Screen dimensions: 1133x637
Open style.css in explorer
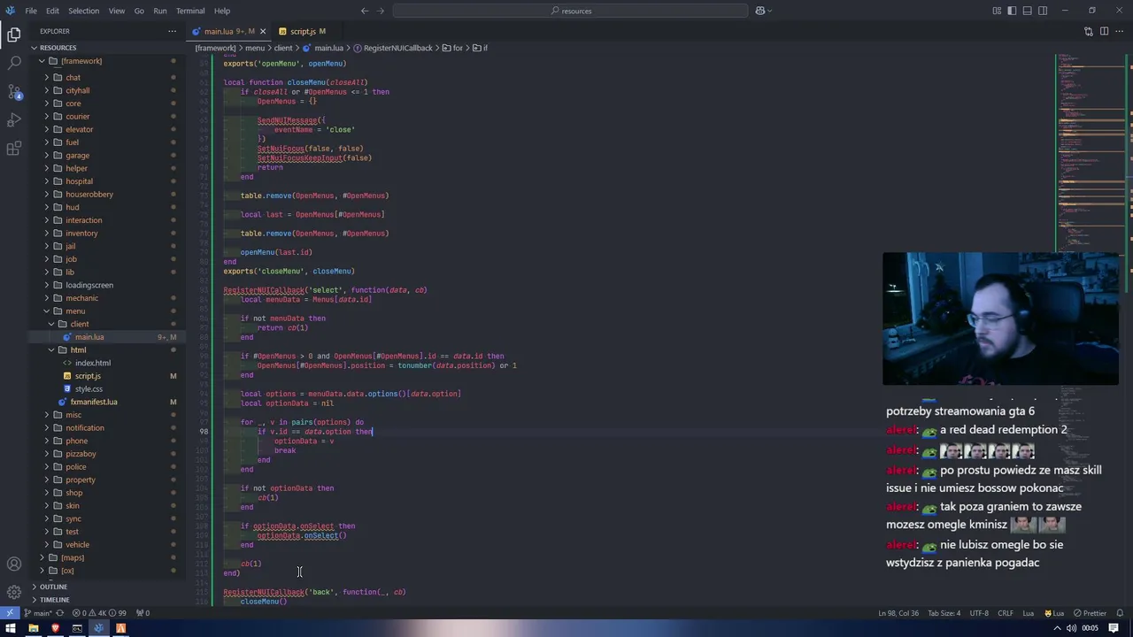click(x=89, y=389)
